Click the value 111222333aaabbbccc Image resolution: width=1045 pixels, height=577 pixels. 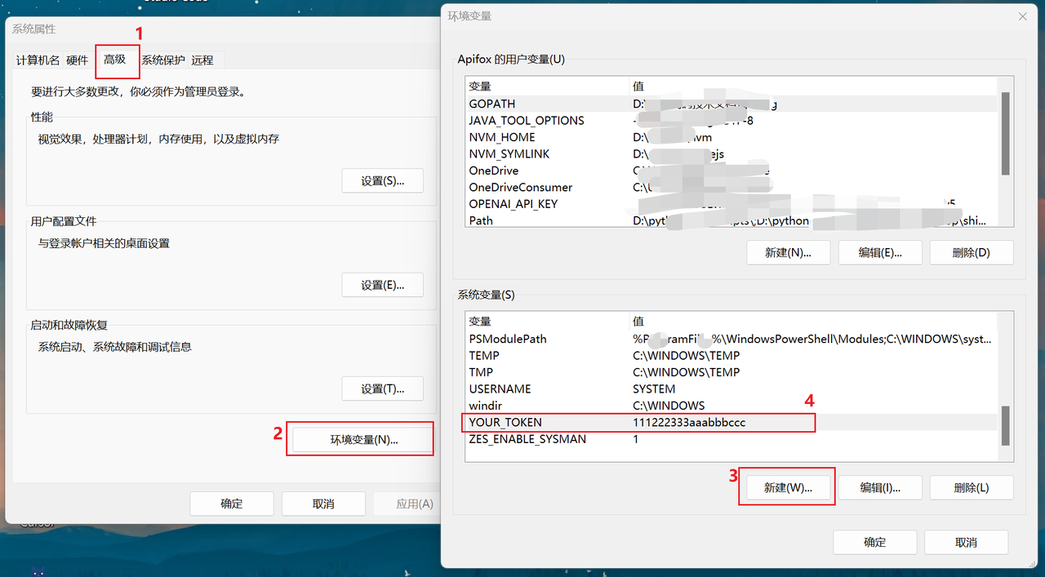(689, 422)
